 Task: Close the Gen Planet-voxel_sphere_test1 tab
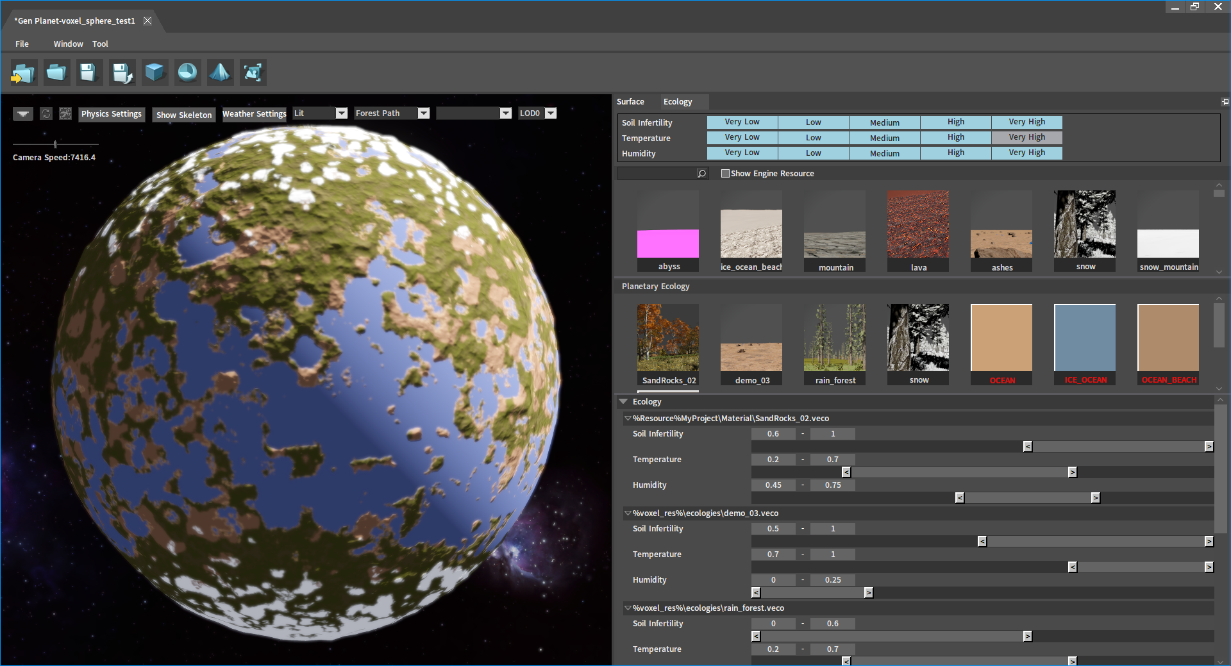(147, 21)
